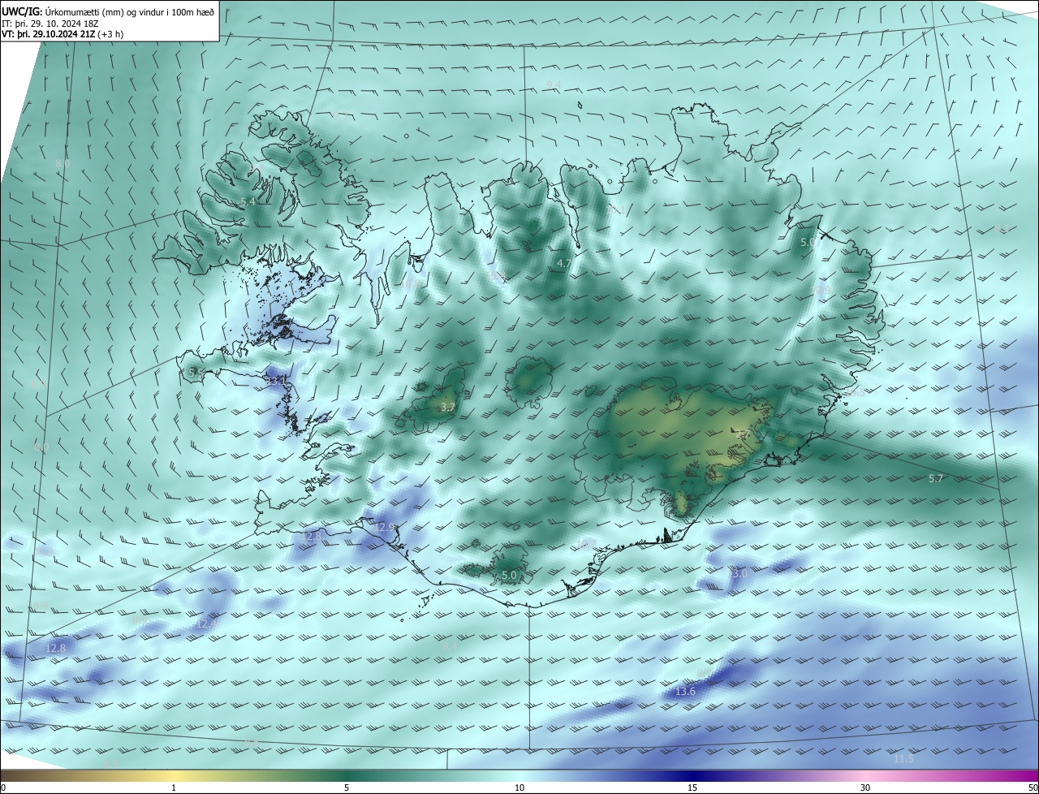Click the 3.7 value on the map
Screen dimensions: 1039x794
[x=446, y=408]
